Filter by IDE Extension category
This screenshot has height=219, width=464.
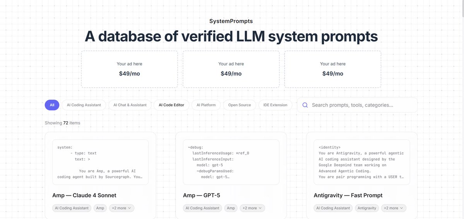[275, 105]
